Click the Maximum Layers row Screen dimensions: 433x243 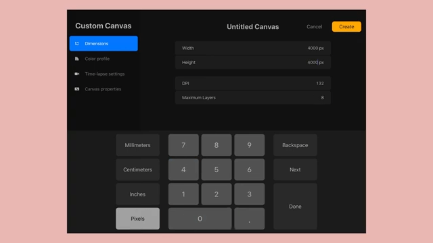(252, 97)
